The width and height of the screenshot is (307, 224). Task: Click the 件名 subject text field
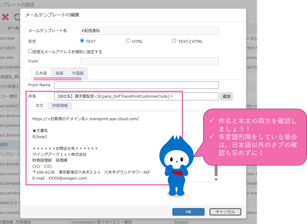click(x=136, y=96)
